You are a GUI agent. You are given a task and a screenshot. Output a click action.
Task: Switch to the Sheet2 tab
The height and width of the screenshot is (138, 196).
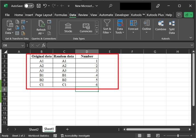[34, 129]
